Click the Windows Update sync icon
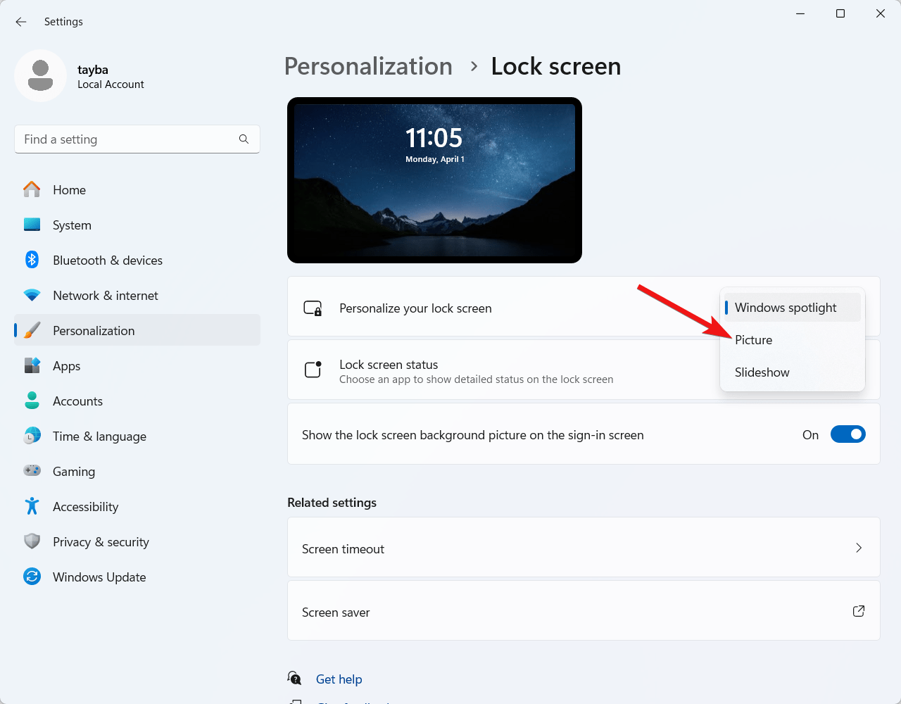 coord(32,577)
